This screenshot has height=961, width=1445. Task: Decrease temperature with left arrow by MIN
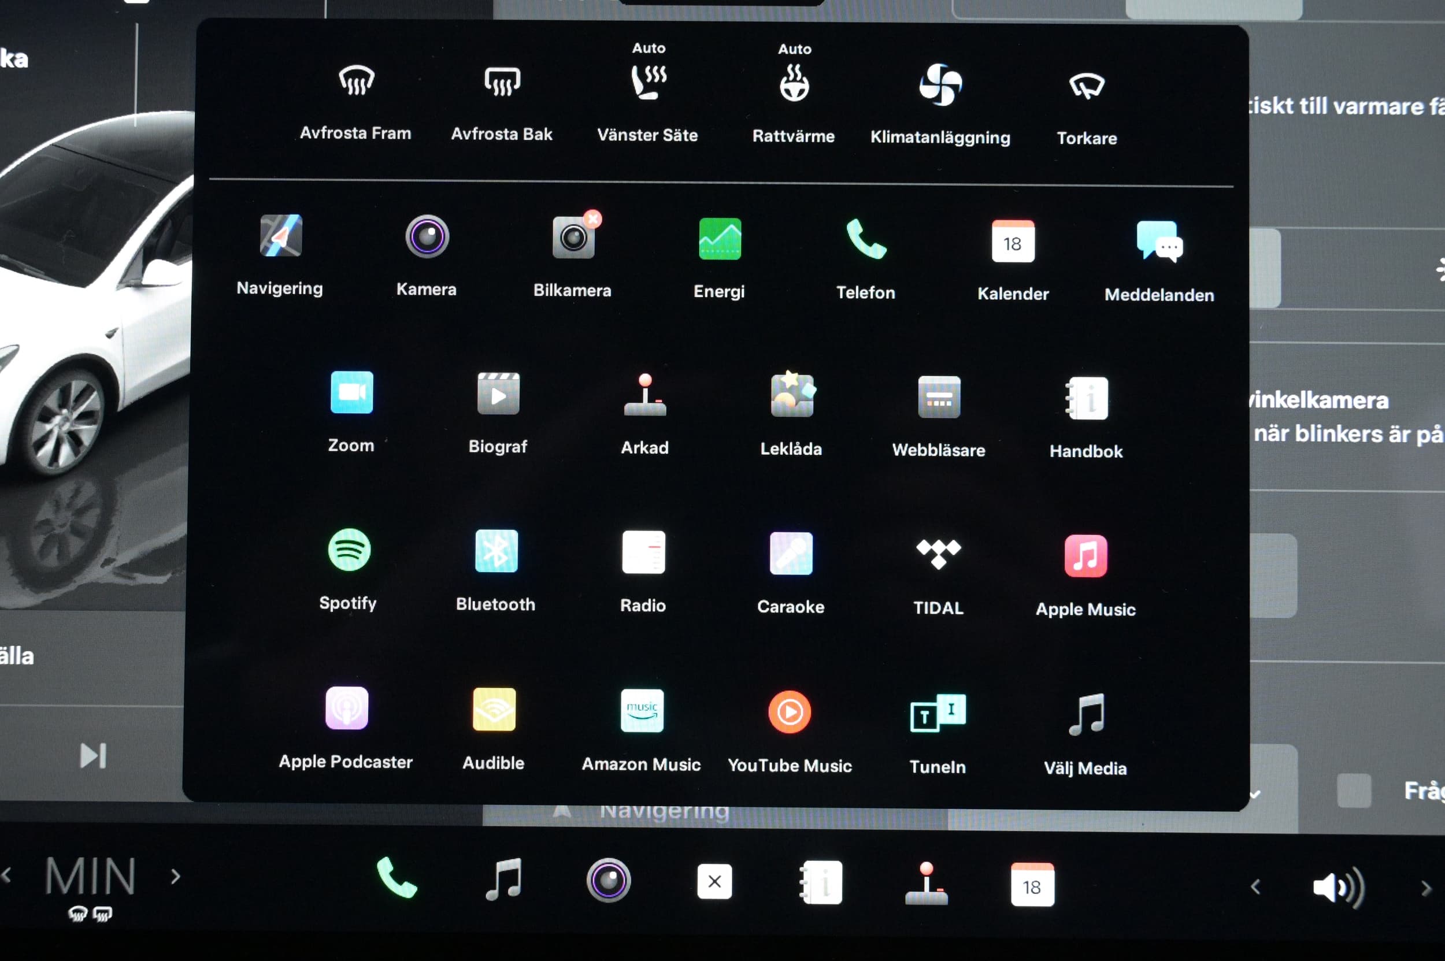click(x=7, y=874)
